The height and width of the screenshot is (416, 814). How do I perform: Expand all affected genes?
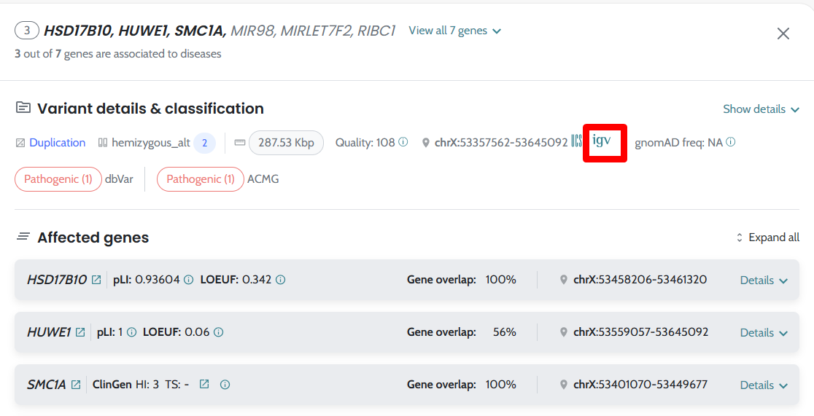click(x=767, y=238)
